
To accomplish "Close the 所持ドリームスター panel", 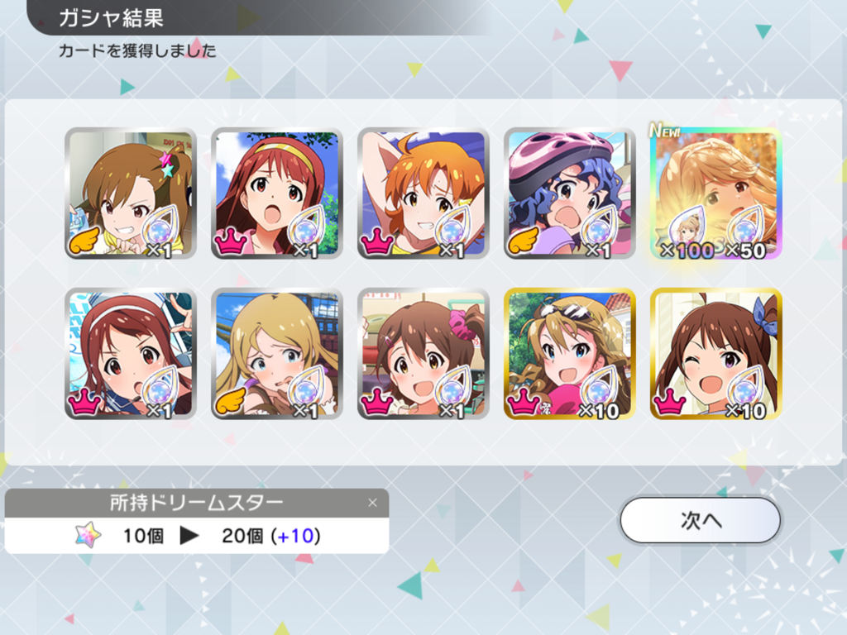I will (372, 503).
